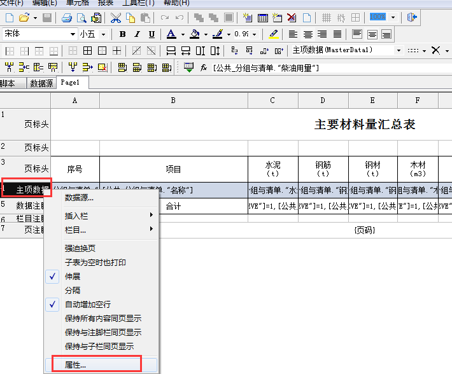Enable the 强迫换页 option
The image size is (452, 374).
coord(80,249)
